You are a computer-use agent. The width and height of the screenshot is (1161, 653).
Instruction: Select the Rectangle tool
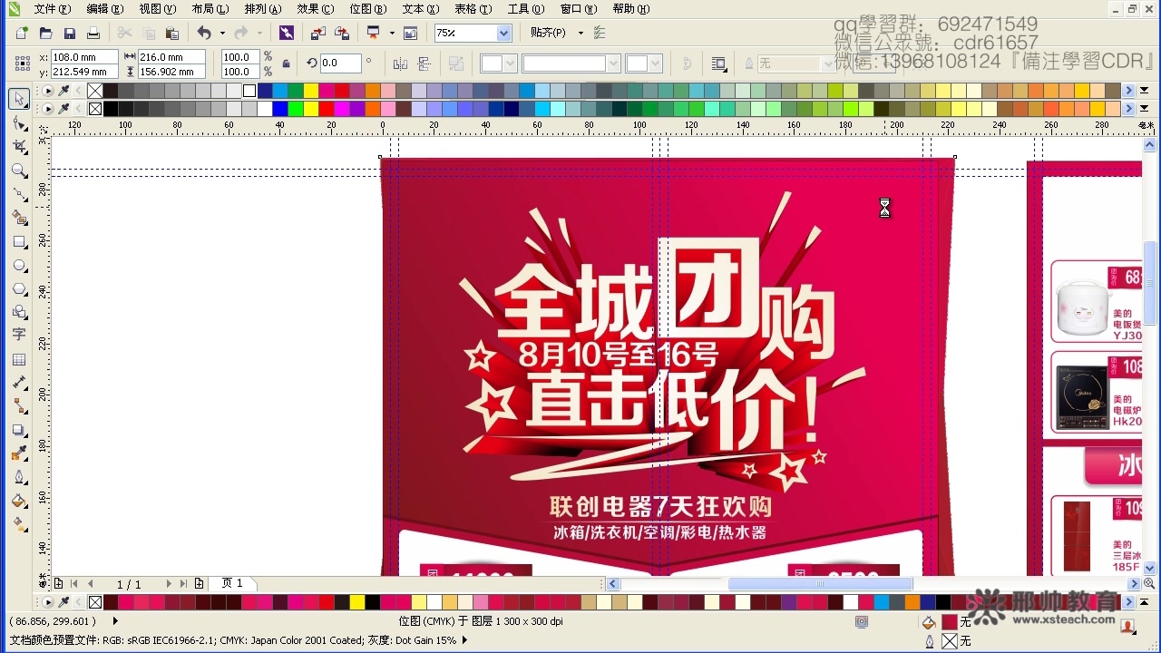[18, 241]
